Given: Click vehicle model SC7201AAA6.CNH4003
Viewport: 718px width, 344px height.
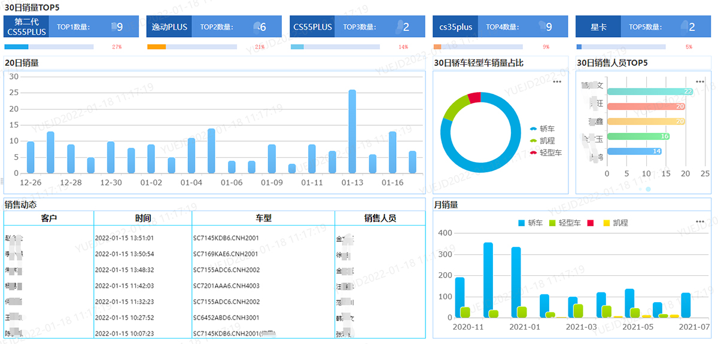Looking at the screenshot, I should point(226,286).
